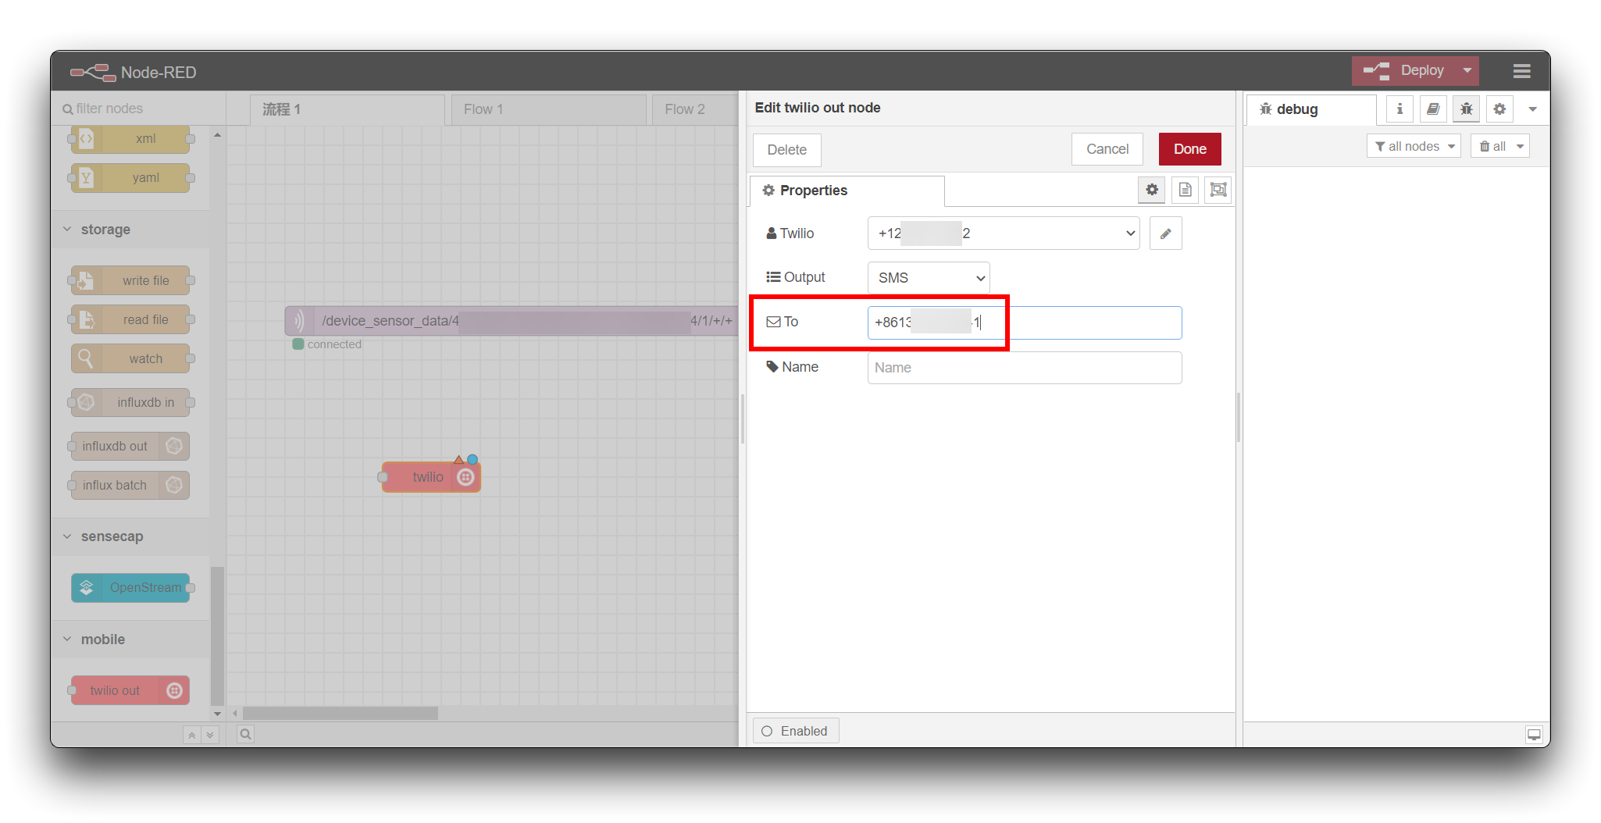Open the Deploy options dropdown arrow
1601x823 pixels.
(x=1467, y=70)
